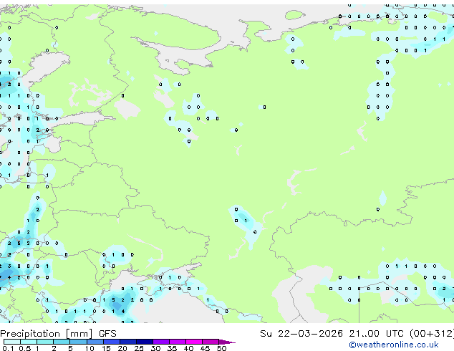This screenshot has width=454, height=351.
Task: Click the time '21..00 UTC' text
Action: tap(376, 334)
